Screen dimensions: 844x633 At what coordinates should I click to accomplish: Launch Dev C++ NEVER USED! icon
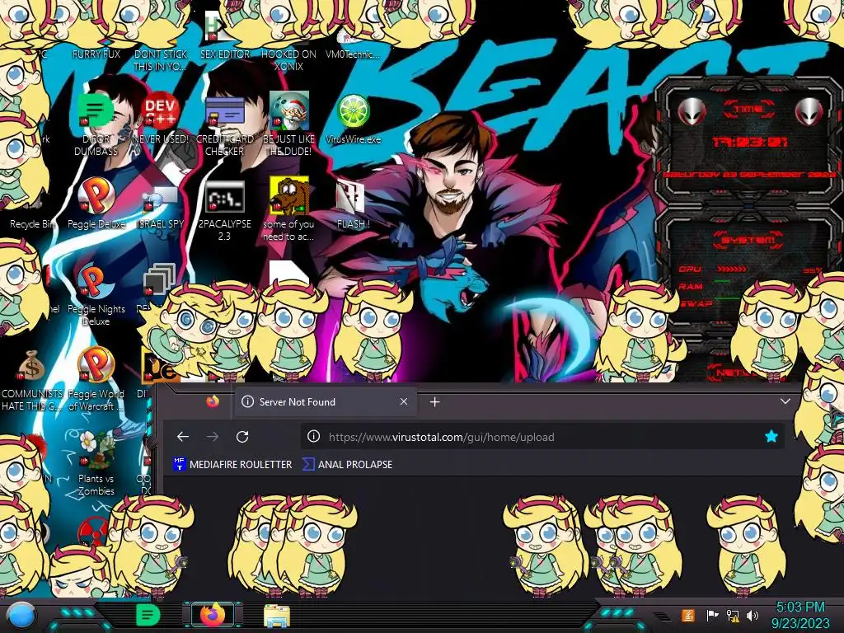pos(161,118)
